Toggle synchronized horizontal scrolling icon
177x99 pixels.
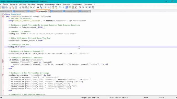point(56,7)
